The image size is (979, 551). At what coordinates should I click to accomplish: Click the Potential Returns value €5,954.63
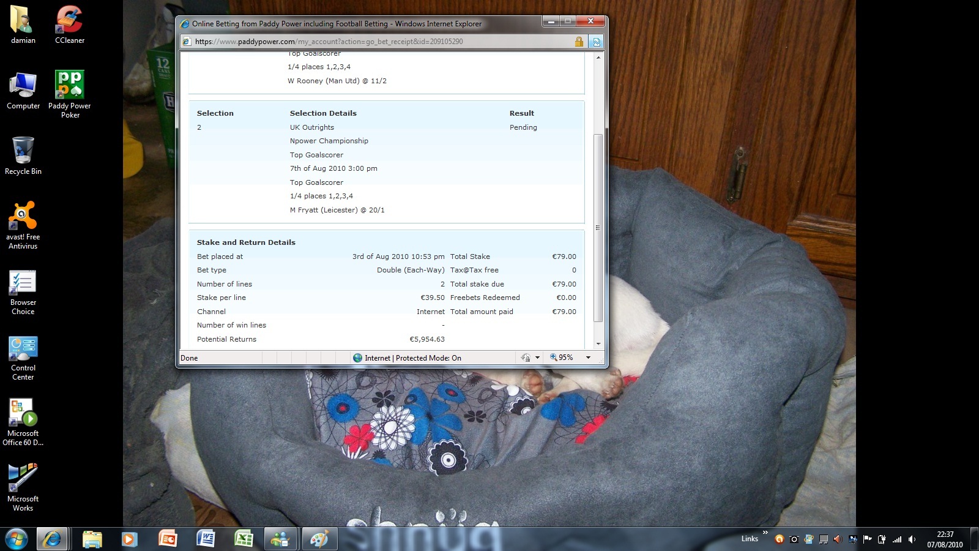[427, 339]
